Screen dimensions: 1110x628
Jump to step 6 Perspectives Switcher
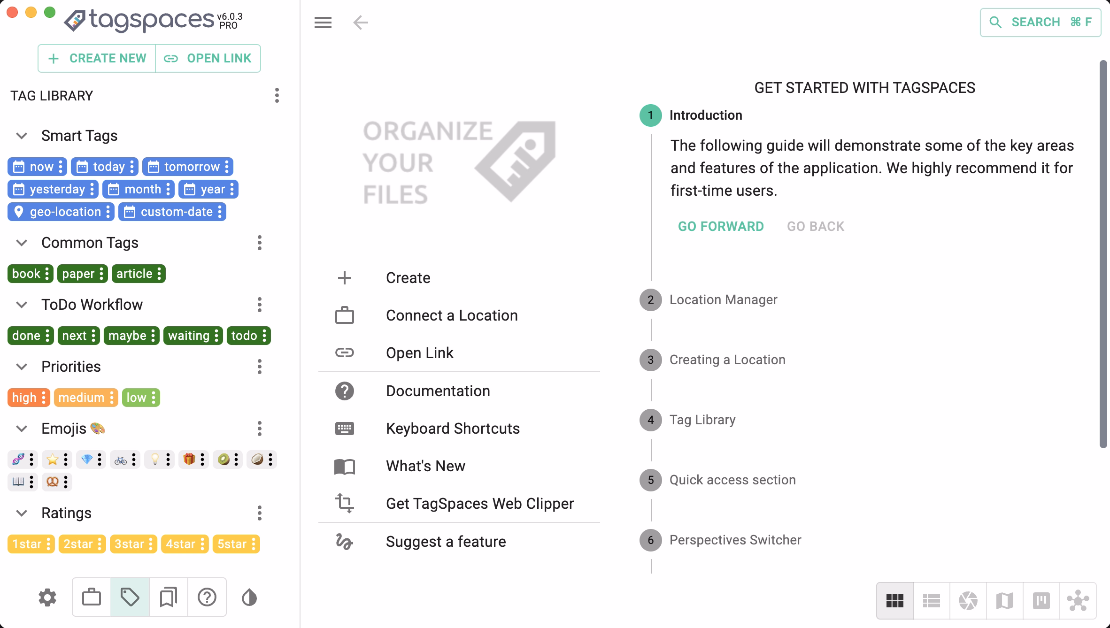coord(720,540)
